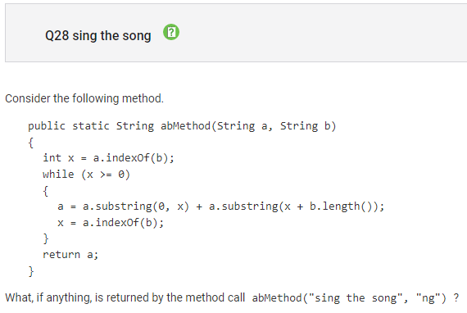Viewport: 467px width, 313px height.
Task: Click the 'return a;' statement
Action: coord(70,255)
